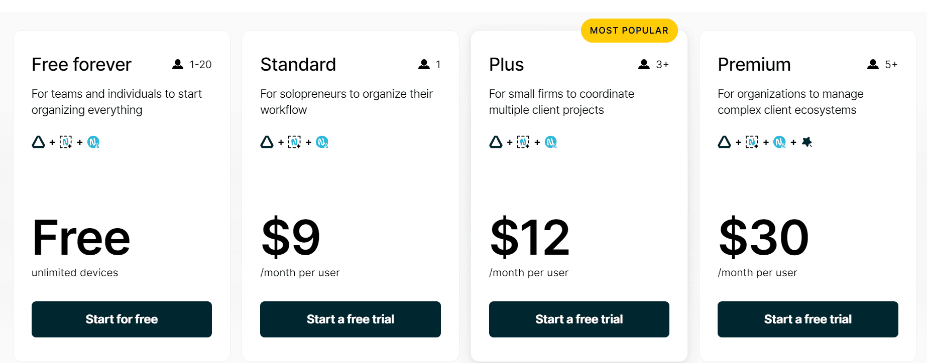The width and height of the screenshot is (927, 363).
Task: Click the user icon on Standard card
Action: (x=422, y=64)
